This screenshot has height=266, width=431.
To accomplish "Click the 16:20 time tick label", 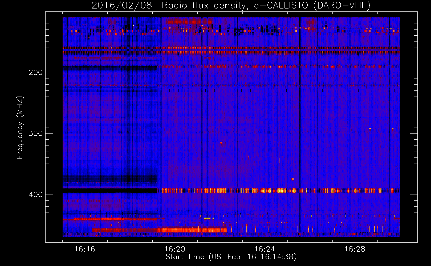I will (x=175, y=249).
